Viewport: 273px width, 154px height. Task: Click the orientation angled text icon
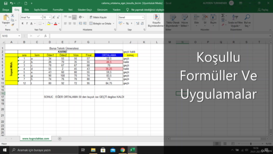[81, 17]
